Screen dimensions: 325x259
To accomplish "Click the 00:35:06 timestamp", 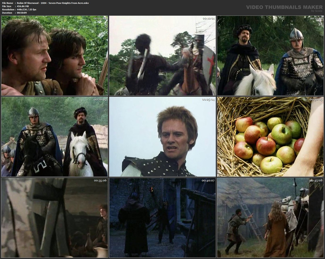I will pos(100,180).
